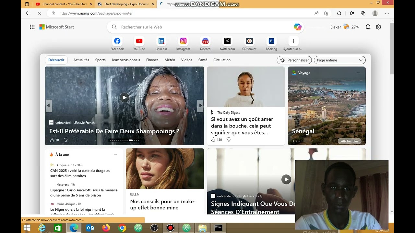Screen dimensions: 415x233
Task: Open the browser profile avatar
Action: coord(375,13)
